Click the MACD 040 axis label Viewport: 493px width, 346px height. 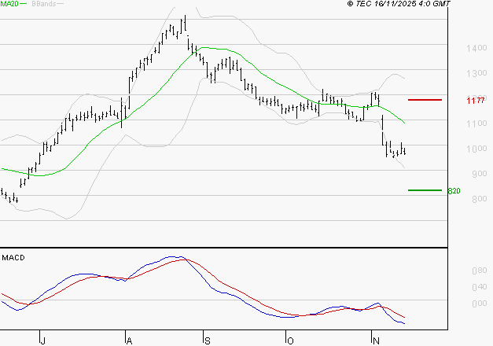pyautogui.click(x=480, y=287)
